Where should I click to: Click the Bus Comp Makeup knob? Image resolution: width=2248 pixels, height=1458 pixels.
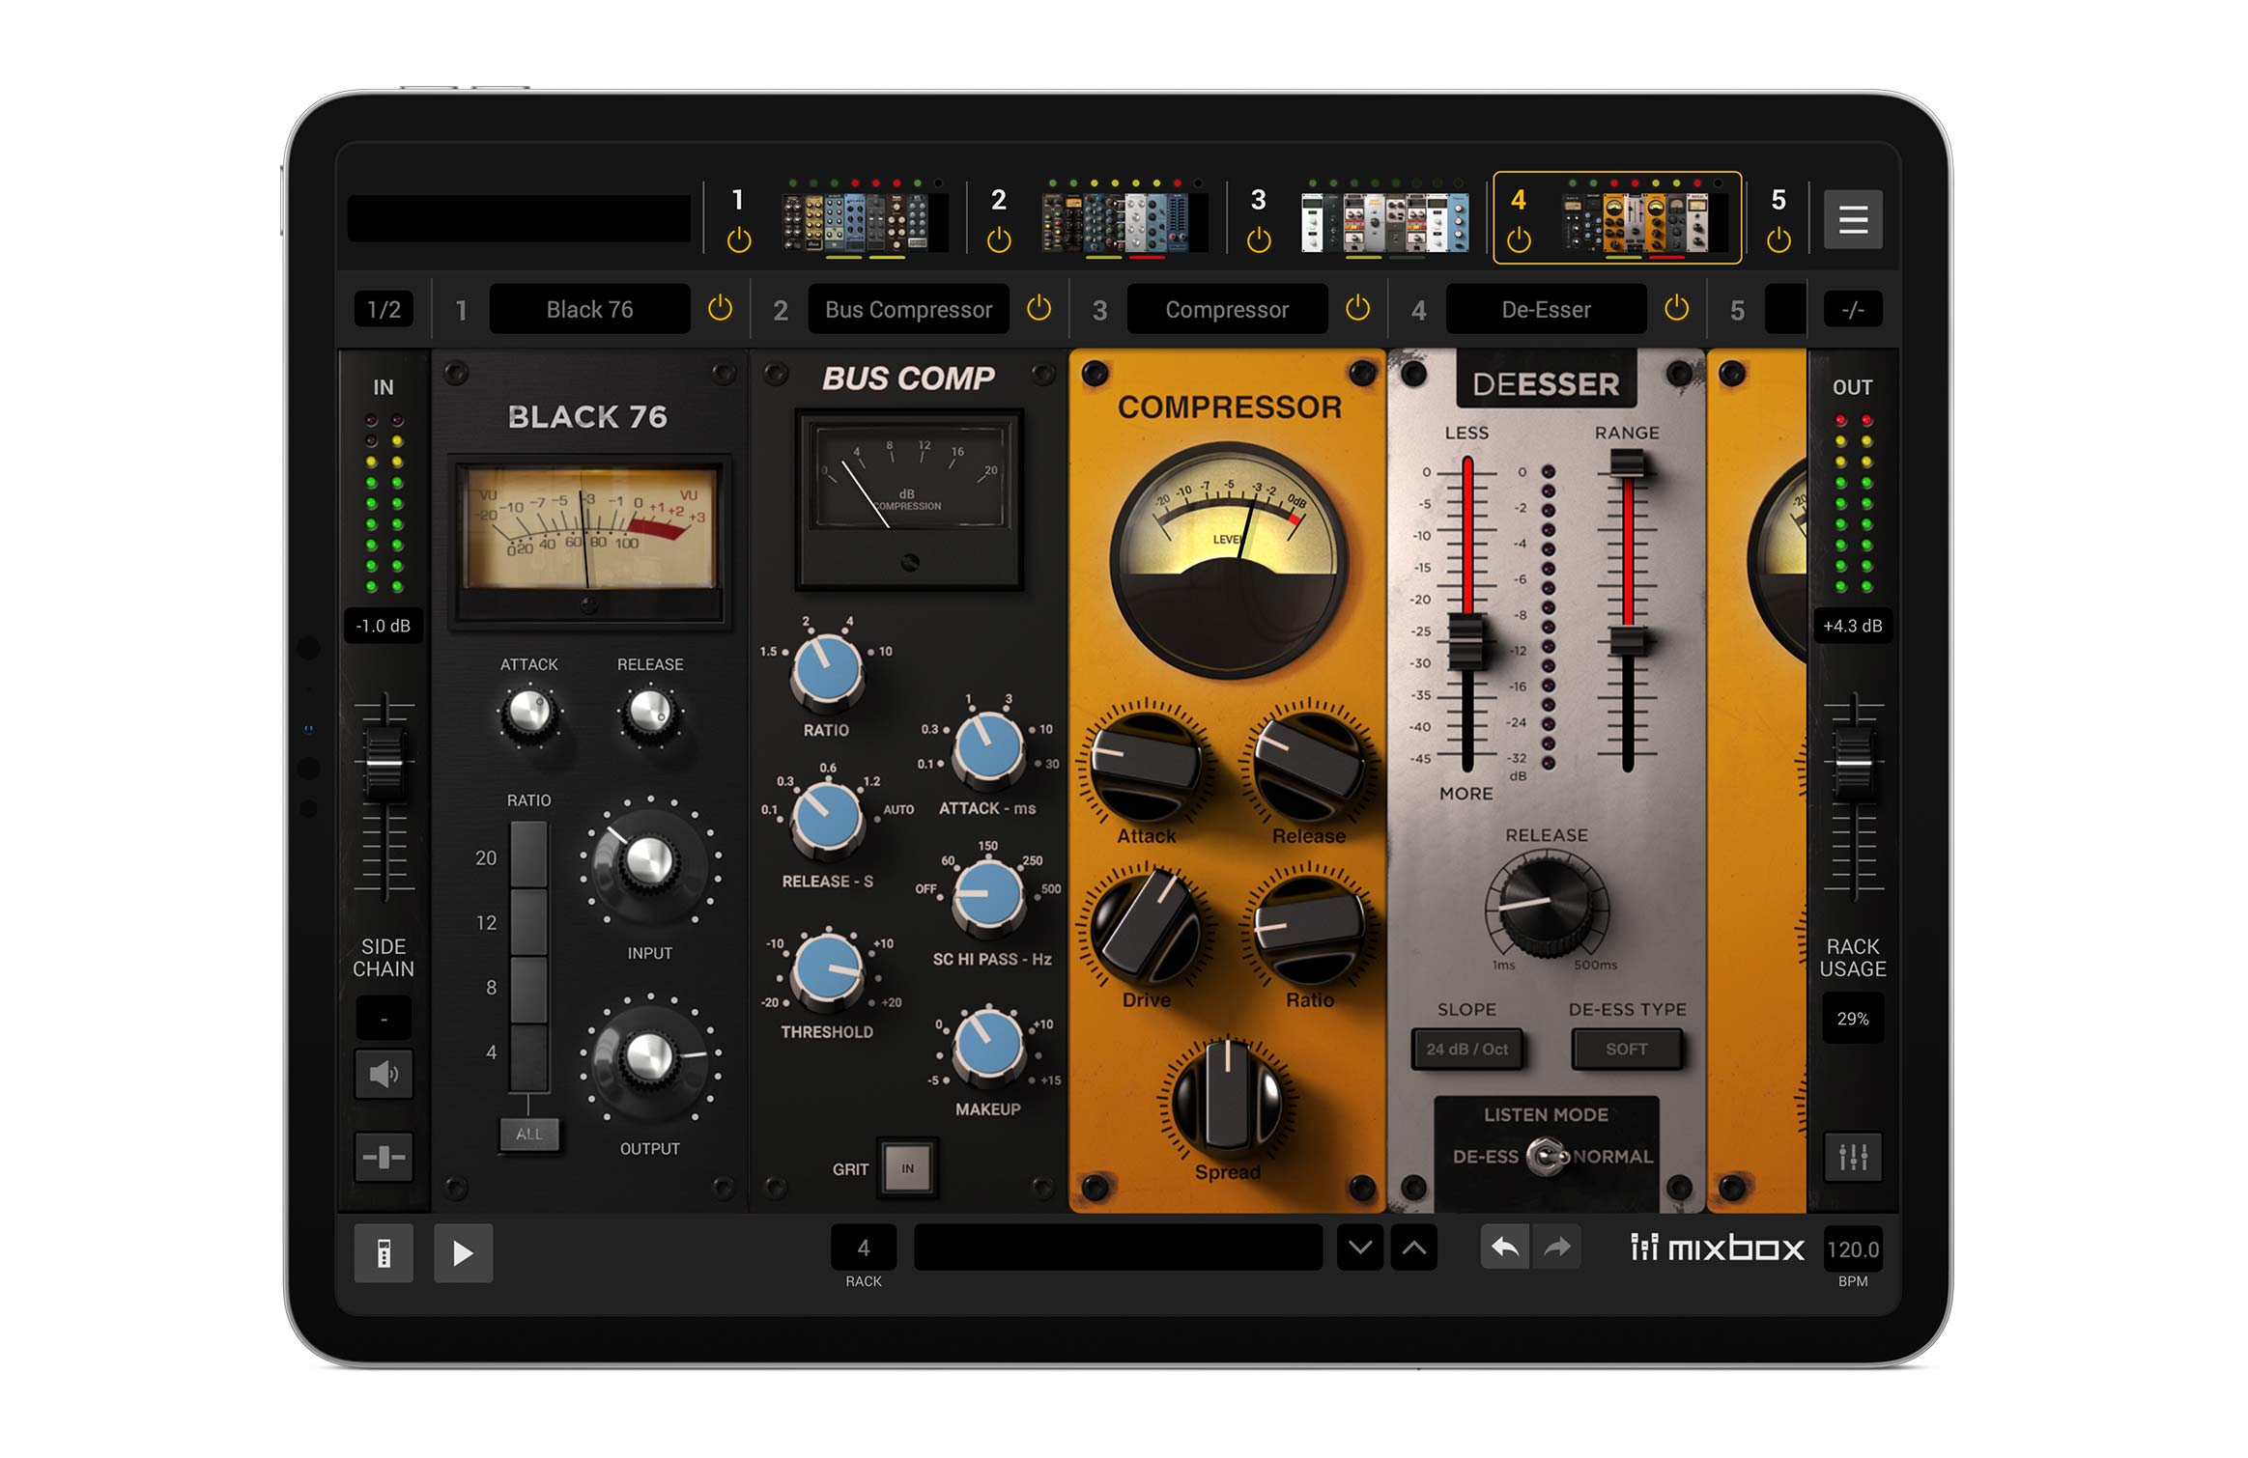coord(988,1048)
